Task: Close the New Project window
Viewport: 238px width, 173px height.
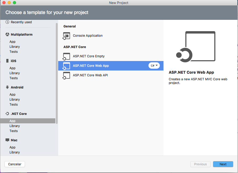Action: tap(4, 3)
